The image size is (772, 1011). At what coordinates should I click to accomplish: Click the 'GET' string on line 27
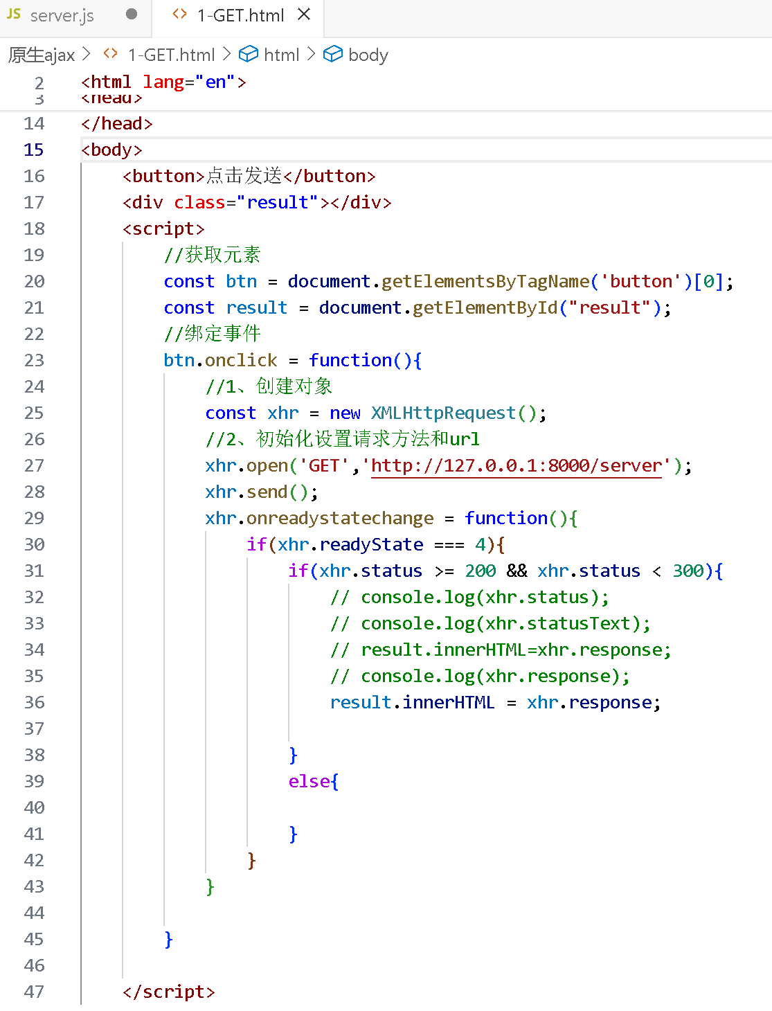(324, 465)
